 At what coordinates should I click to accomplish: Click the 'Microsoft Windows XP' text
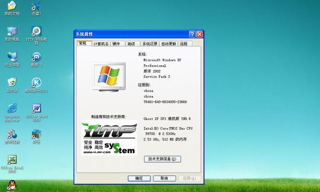tap(162, 60)
